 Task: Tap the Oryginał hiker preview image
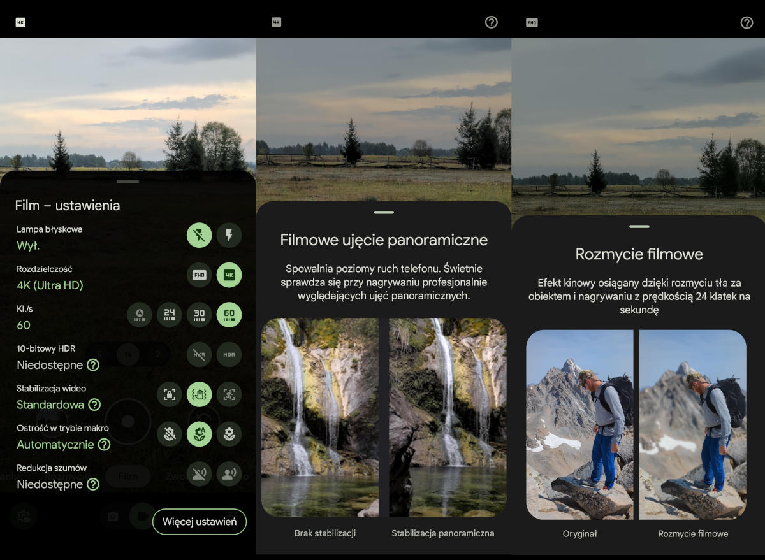click(x=579, y=424)
